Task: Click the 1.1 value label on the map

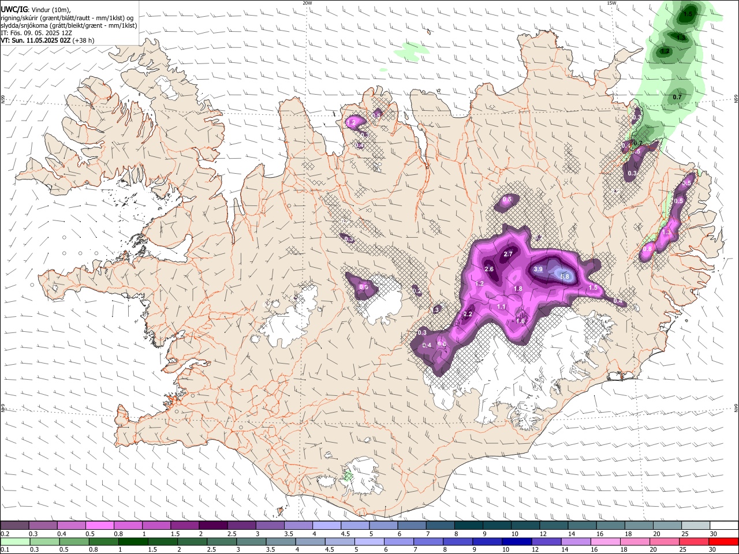Action: pos(501,307)
